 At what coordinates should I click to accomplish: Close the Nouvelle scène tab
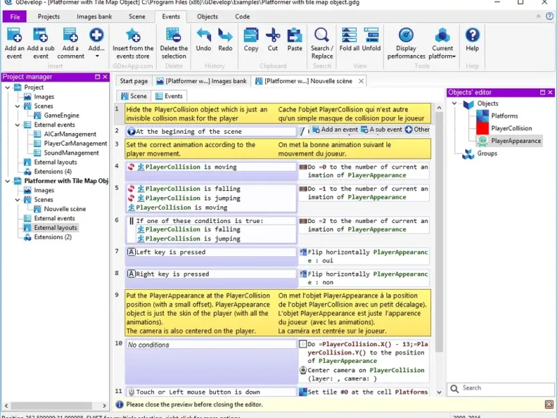[x=361, y=82]
